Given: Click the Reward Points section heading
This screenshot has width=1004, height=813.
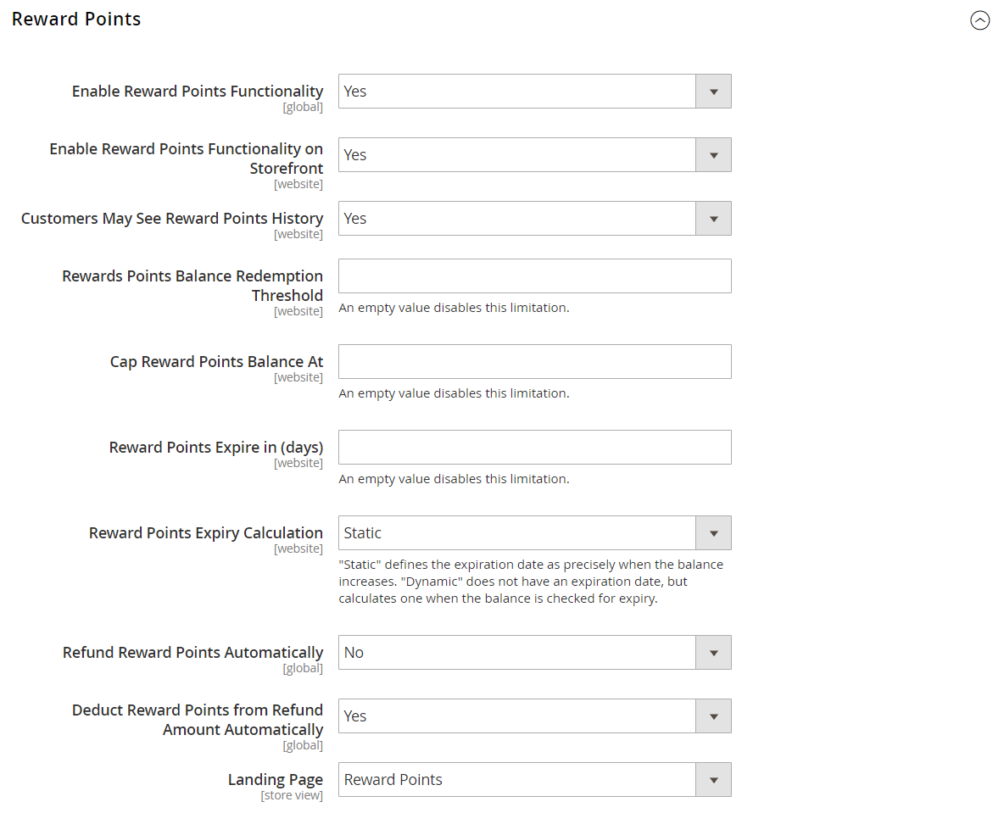Looking at the screenshot, I should click(76, 19).
